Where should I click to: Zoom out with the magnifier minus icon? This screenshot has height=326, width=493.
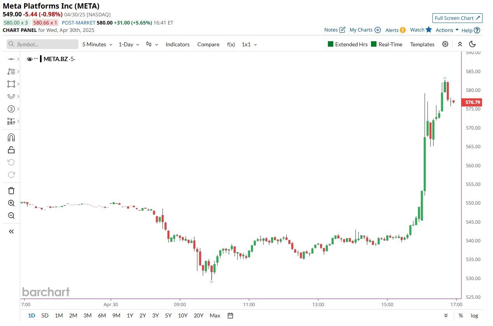pos(11,216)
